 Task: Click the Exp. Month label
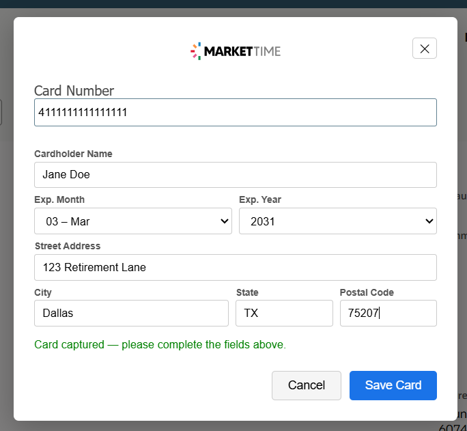[59, 199]
